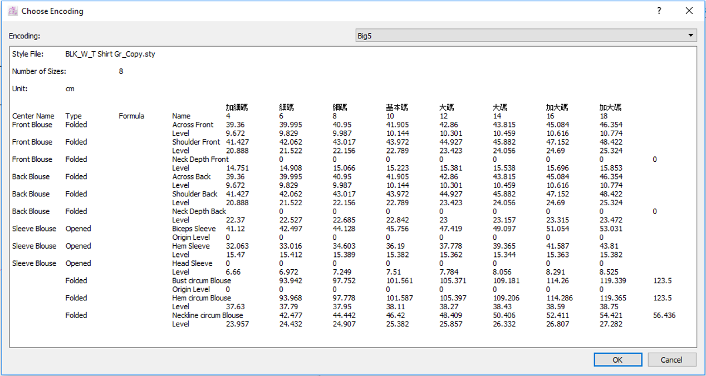Click the style file name BLK_W_T Shirt Gr_Copy.sty
This screenshot has width=706, height=376.
110,55
